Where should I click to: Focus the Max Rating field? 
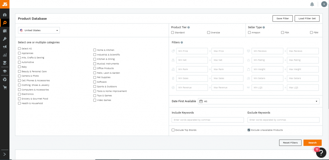pos(303,60)
